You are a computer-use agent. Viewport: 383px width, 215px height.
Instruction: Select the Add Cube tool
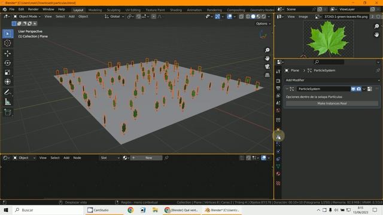pyautogui.click(x=8, y=112)
